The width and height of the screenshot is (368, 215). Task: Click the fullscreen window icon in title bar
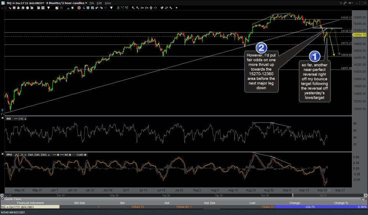(361, 3)
